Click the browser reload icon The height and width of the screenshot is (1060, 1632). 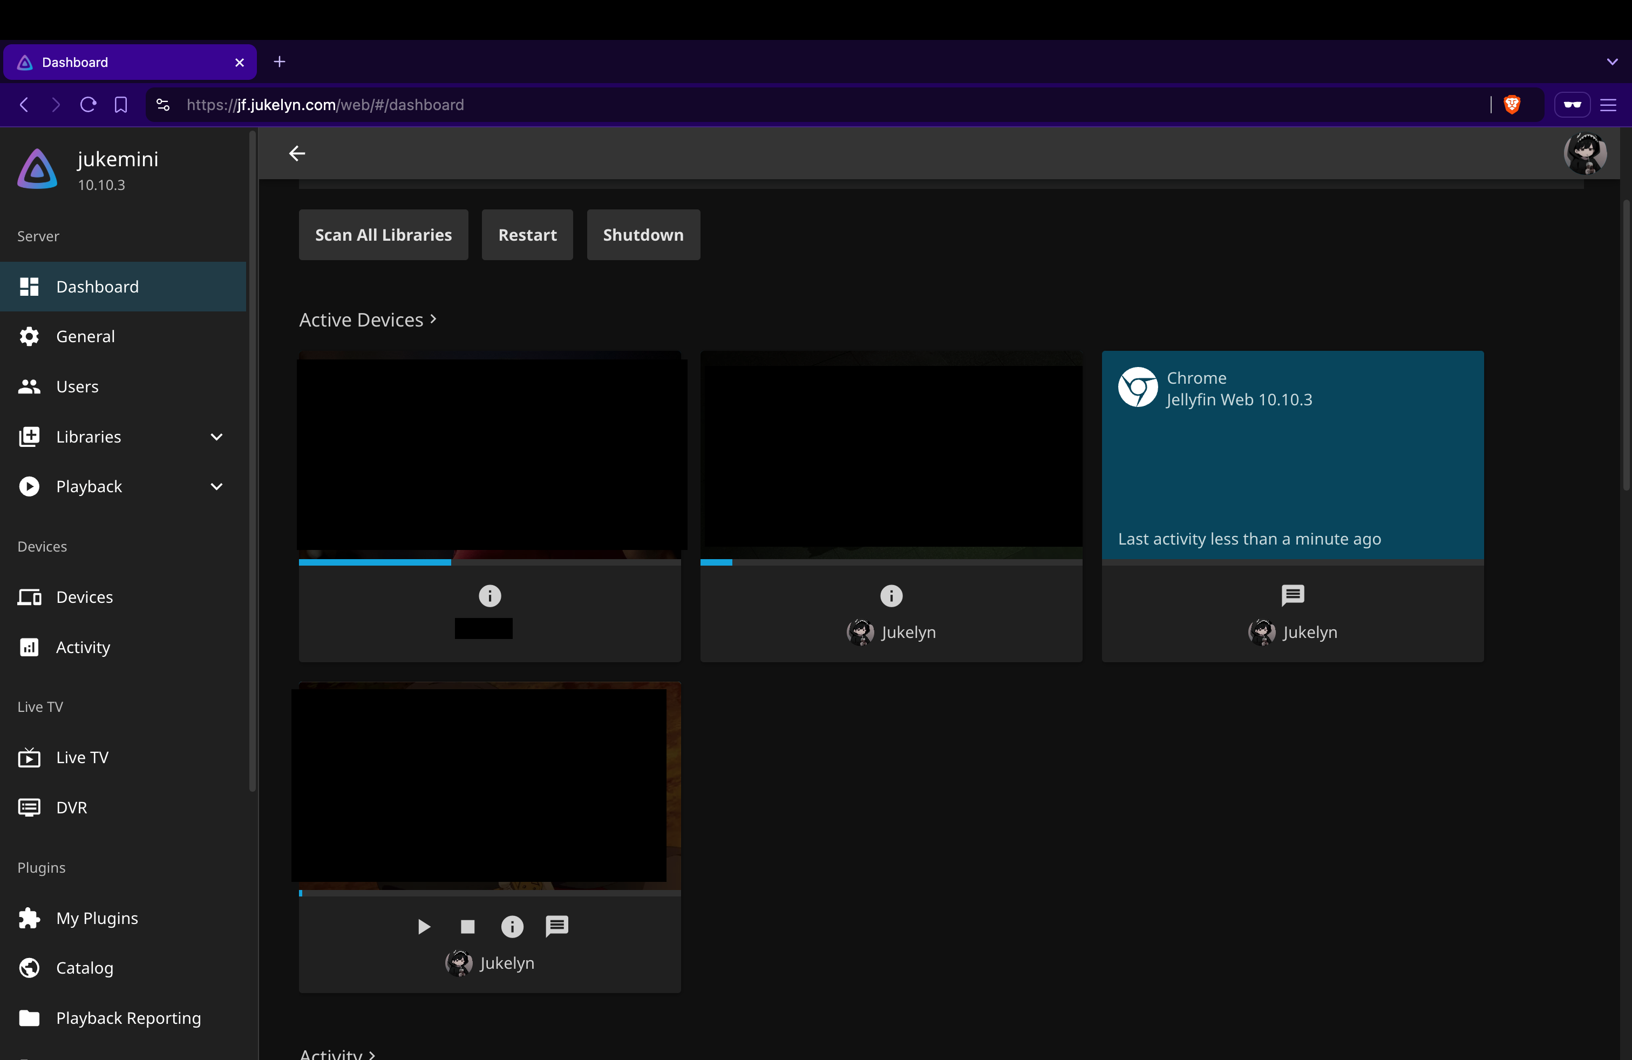pyautogui.click(x=88, y=104)
